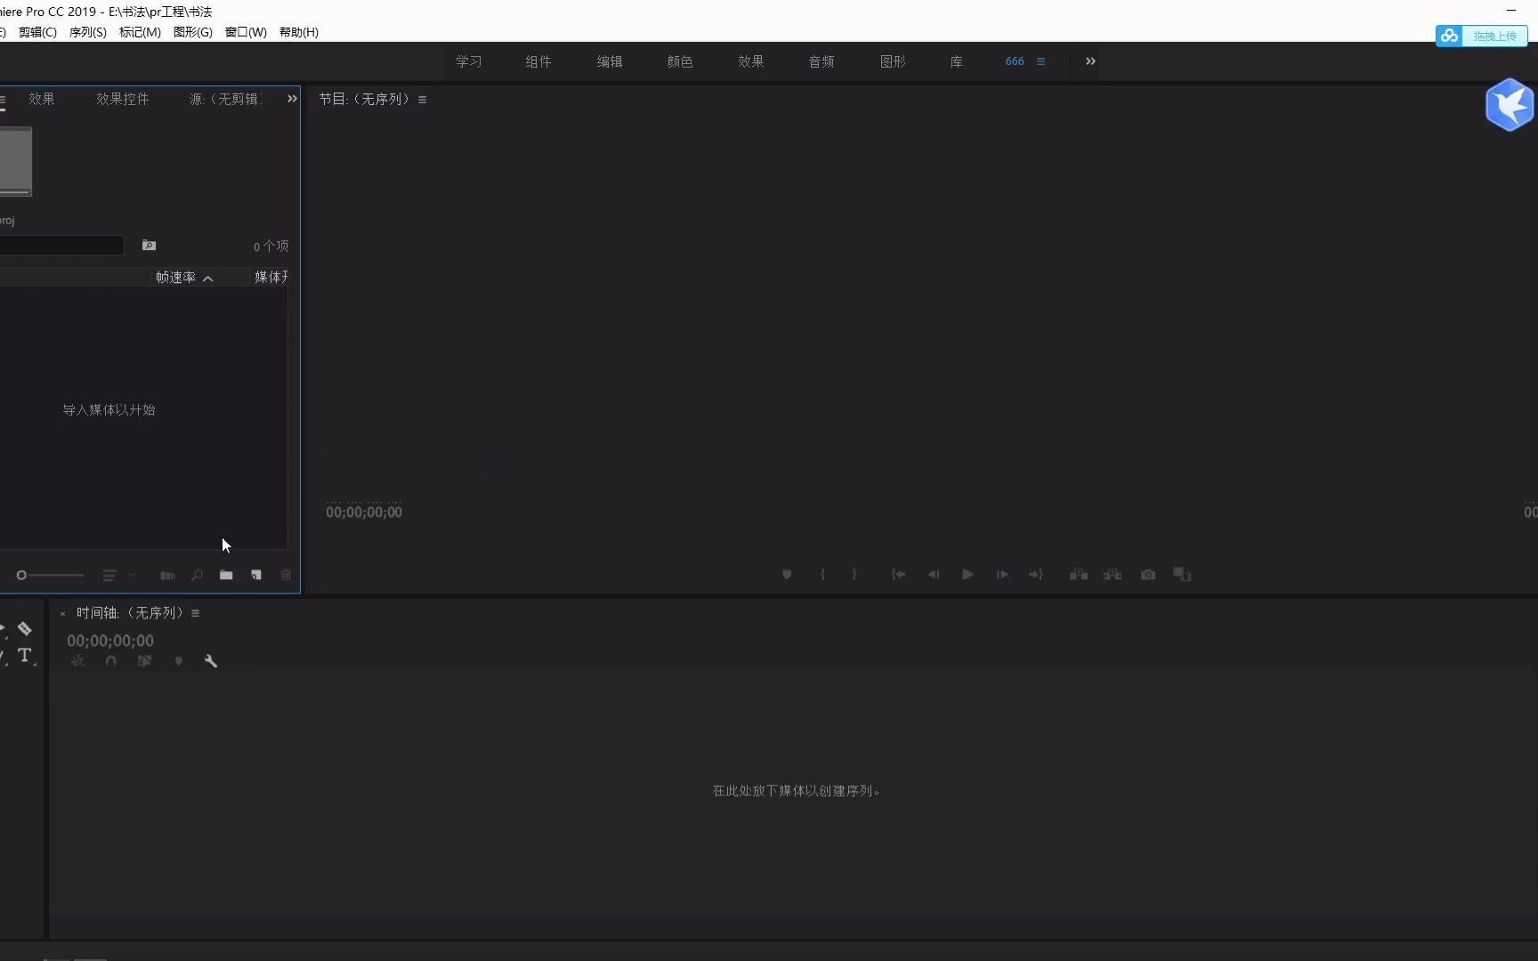Open the 效果 panel tab
The height and width of the screenshot is (961, 1538).
coord(42,99)
